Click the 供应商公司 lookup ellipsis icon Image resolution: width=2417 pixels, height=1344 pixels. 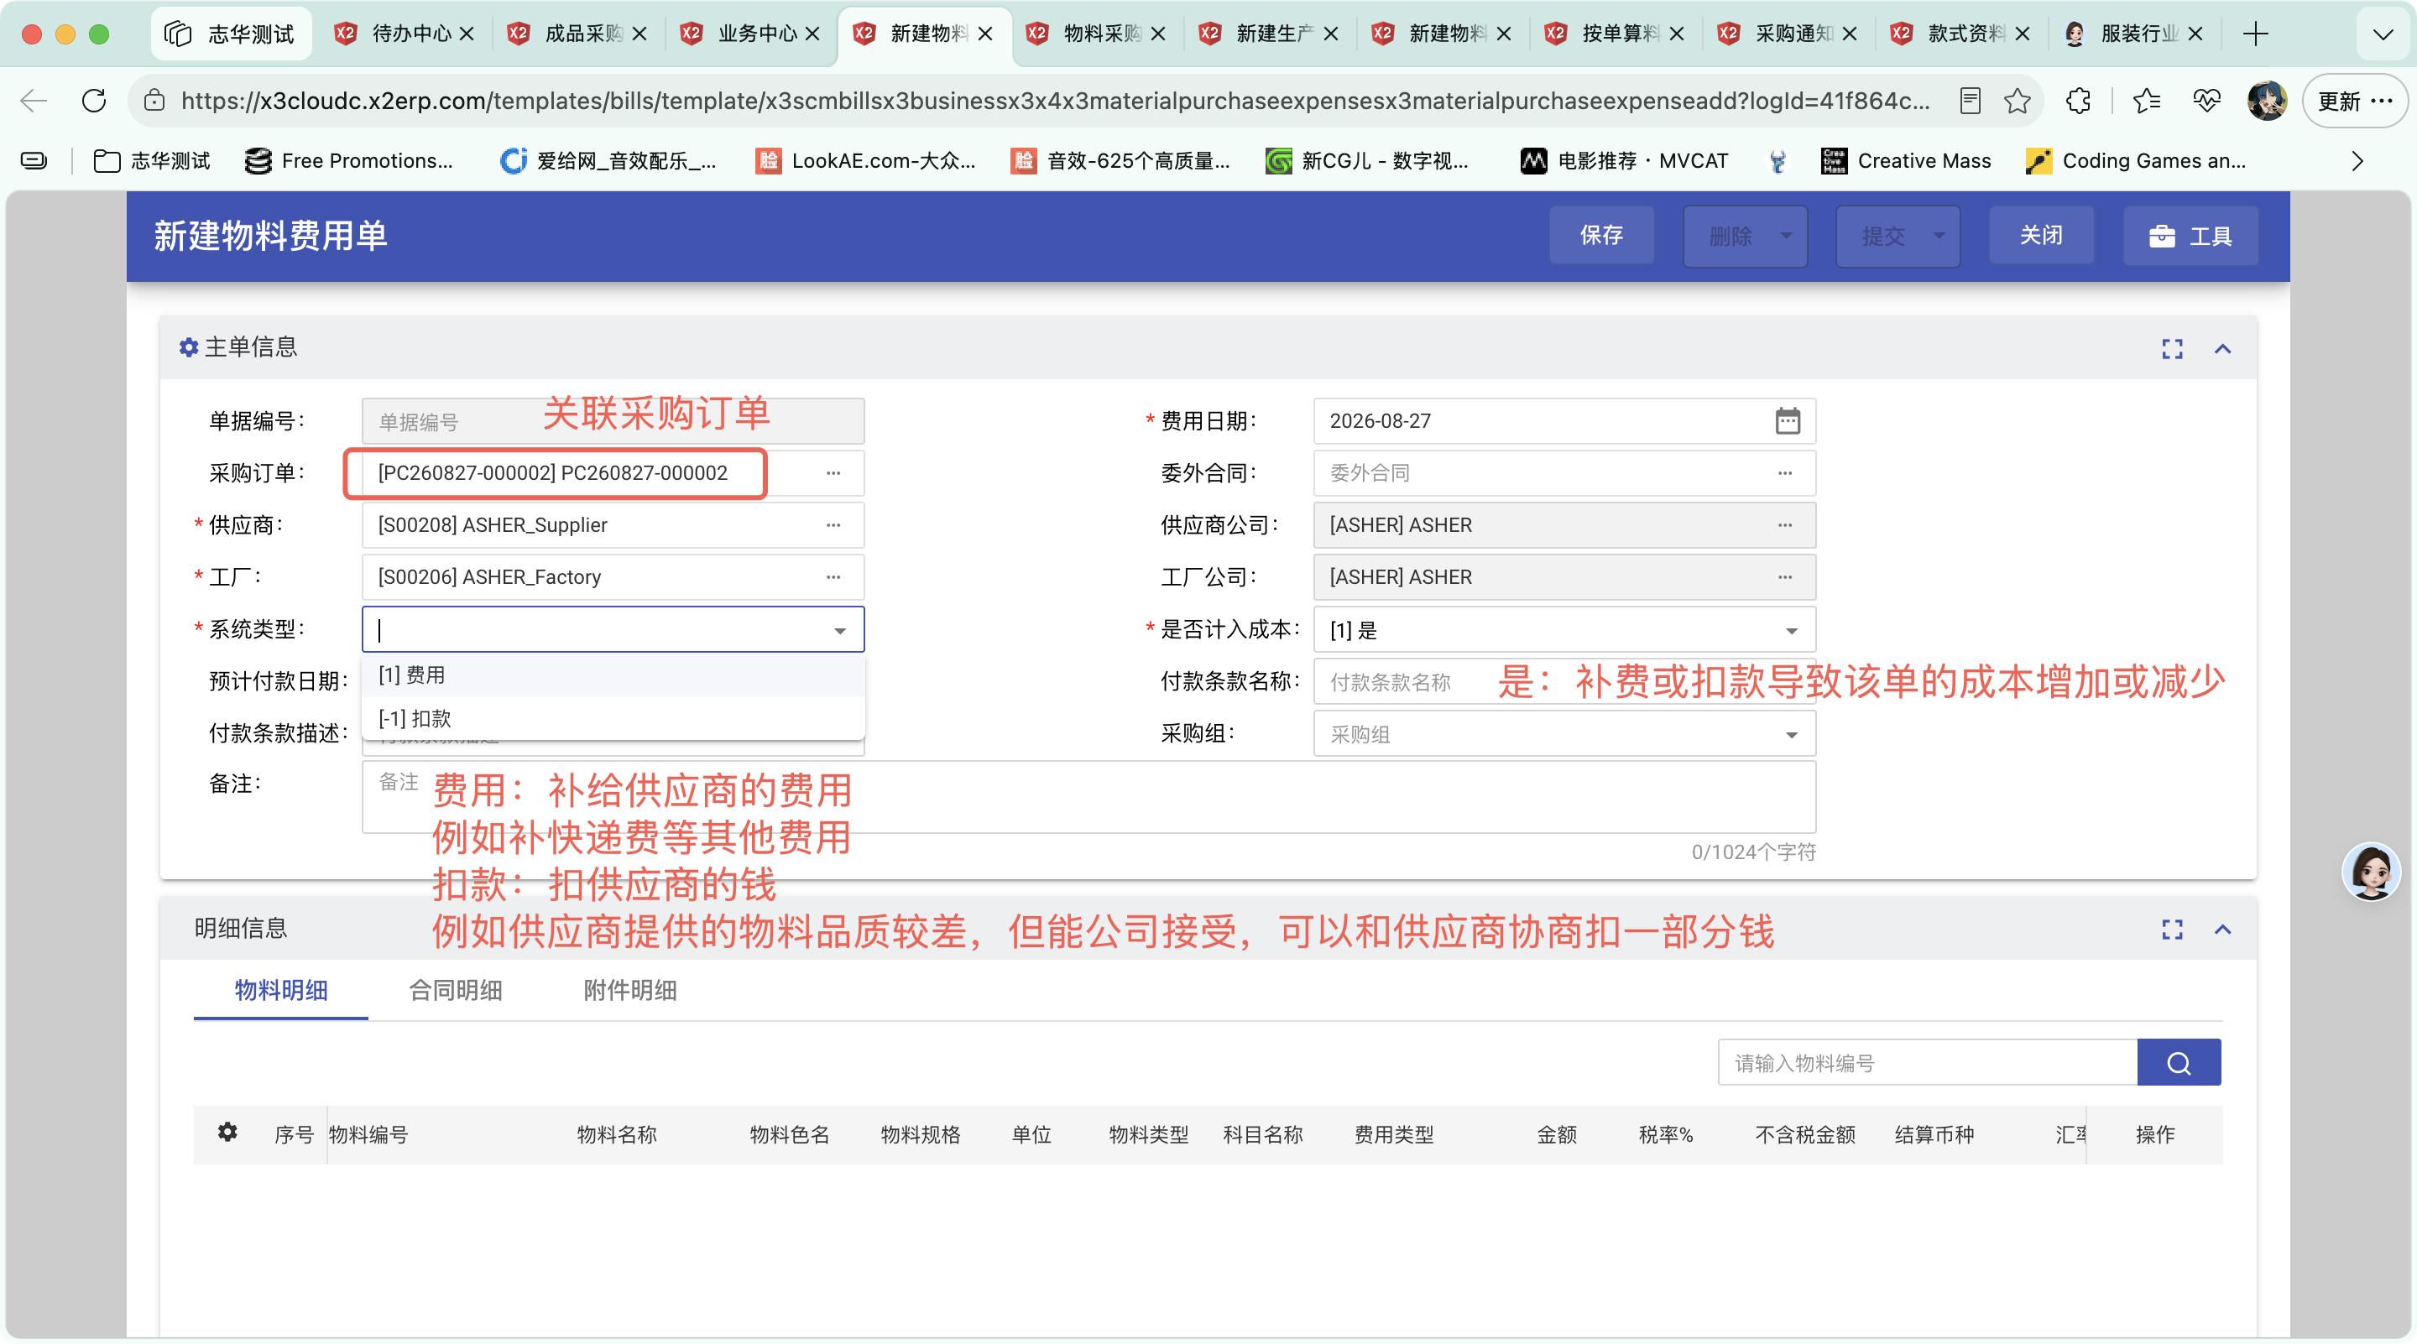pos(1784,525)
